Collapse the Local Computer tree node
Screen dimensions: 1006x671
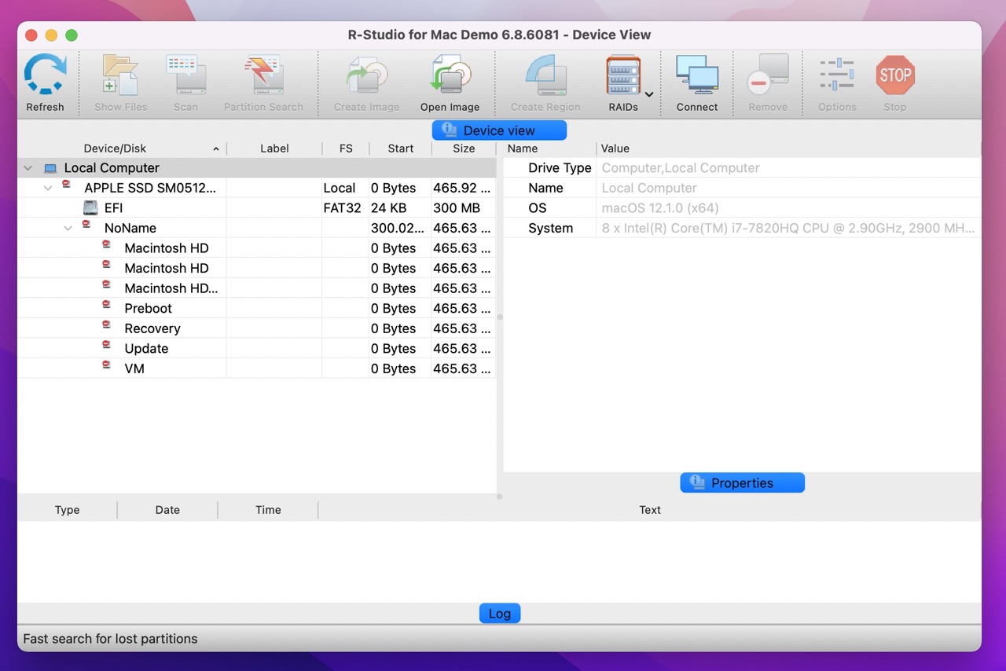(28, 168)
